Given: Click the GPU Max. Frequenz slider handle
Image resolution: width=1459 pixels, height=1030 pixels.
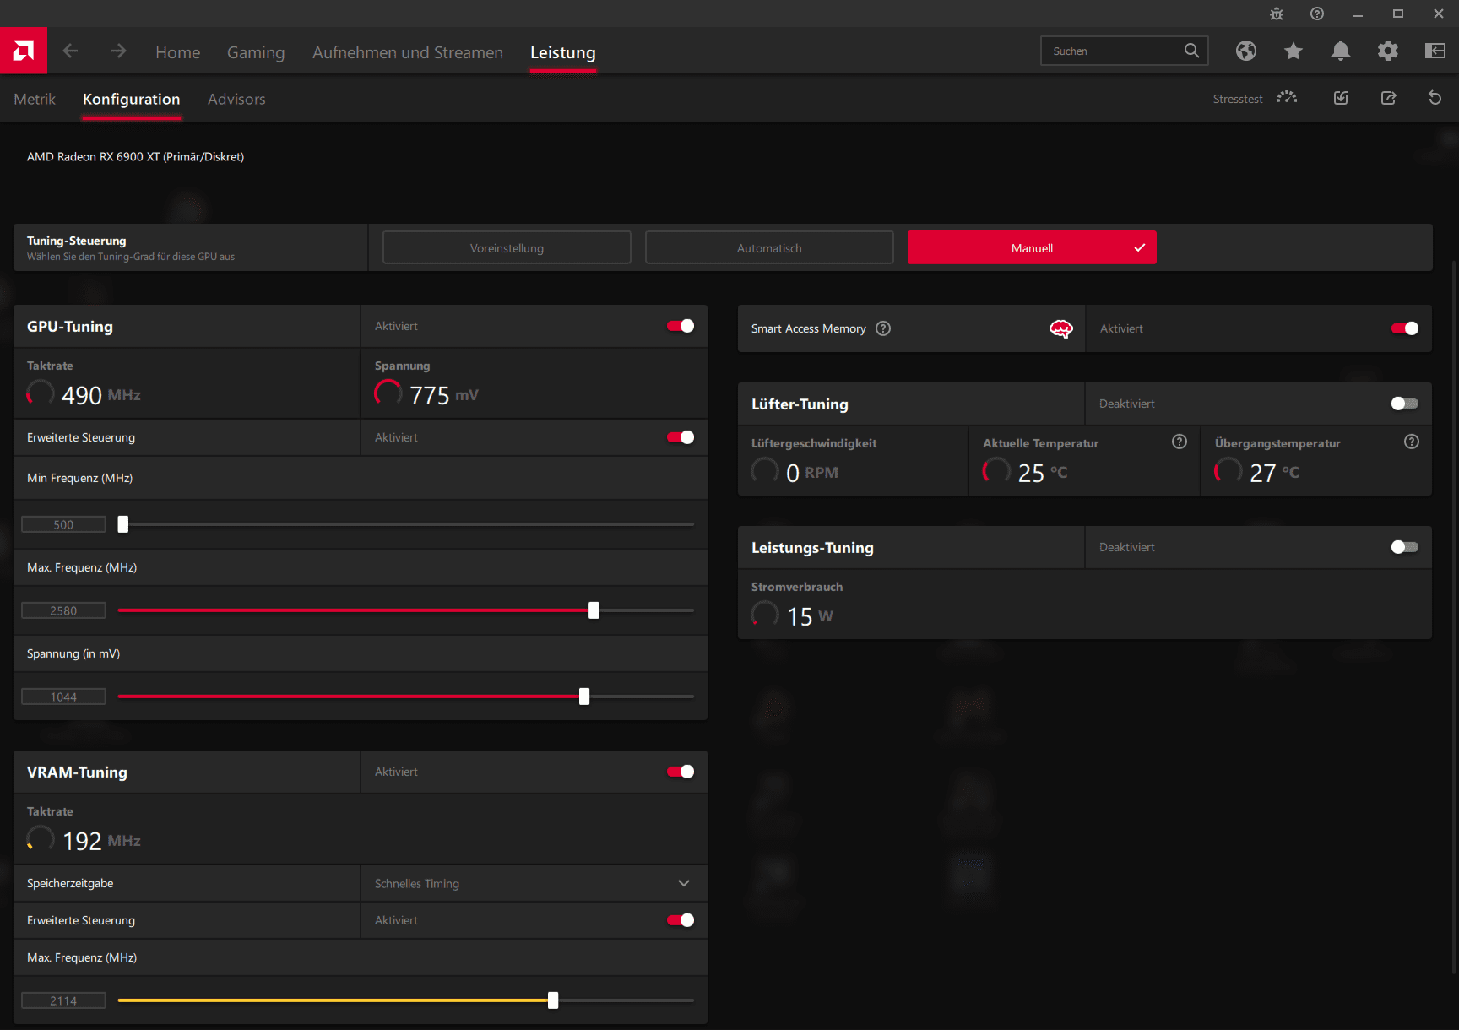Looking at the screenshot, I should (x=594, y=610).
